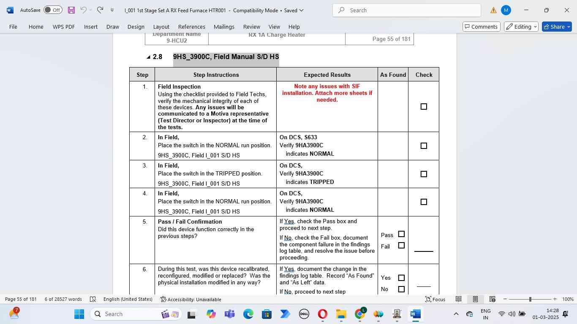
Task: Check the Fail box in step 5
Action: coord(401,246)
